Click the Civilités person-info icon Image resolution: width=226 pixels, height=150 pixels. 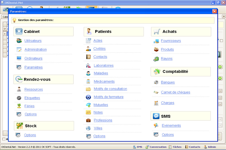pos(88,49)
